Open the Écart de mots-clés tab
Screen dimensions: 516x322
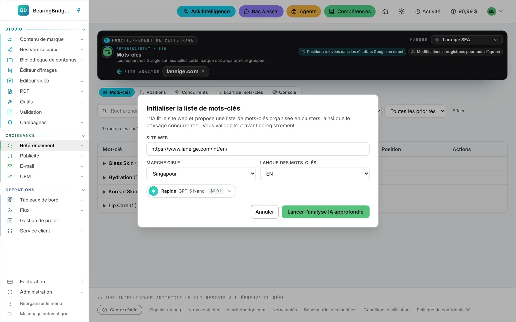[x=240, y=92]
